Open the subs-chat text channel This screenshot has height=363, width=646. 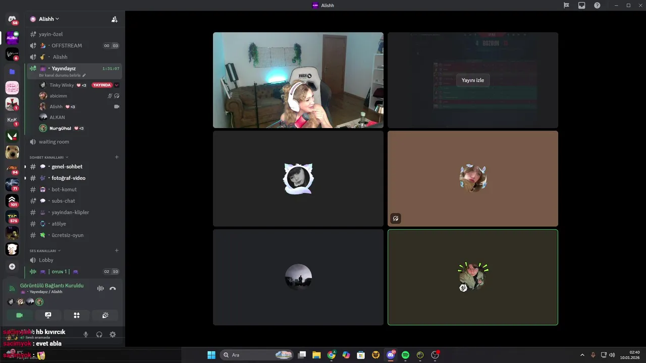pos(74,201)
